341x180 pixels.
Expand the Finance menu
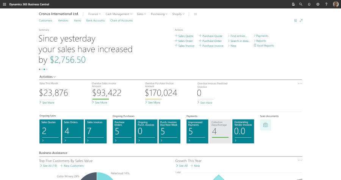[94, 14]
